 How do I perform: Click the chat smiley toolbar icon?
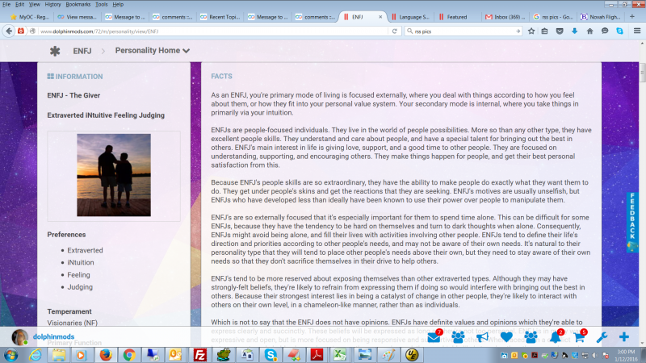605,31
